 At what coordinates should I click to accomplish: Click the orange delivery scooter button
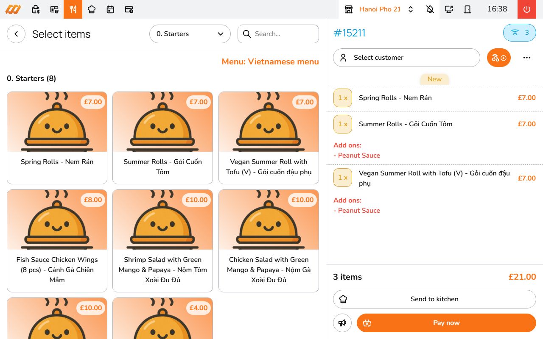pos(499,58)
